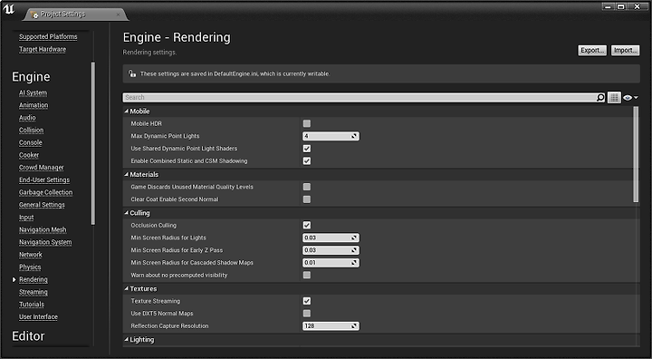Viewport: 652px width, 359px height.
Task: Open Input settings
Action: [26, 218]
